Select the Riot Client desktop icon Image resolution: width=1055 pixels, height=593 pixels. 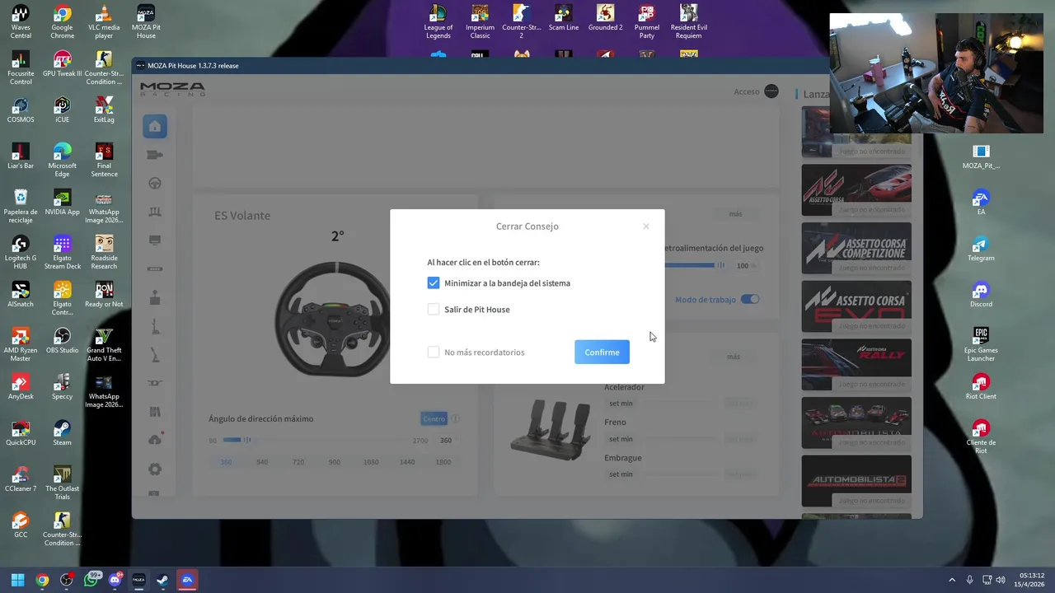981,387
